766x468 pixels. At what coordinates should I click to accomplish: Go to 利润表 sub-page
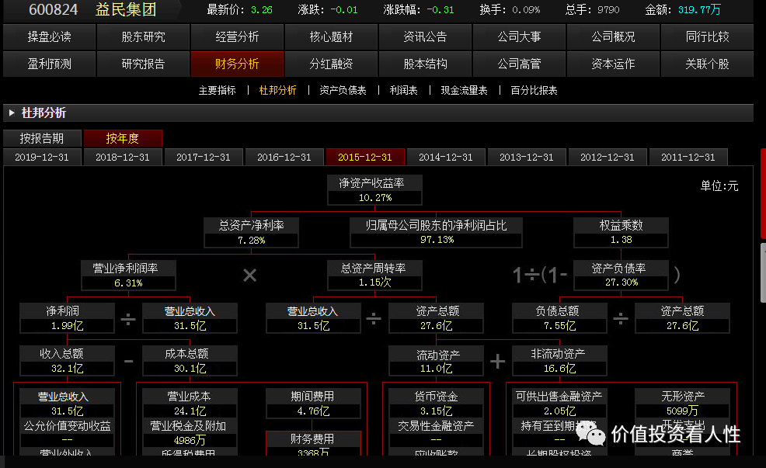[403, 90]
